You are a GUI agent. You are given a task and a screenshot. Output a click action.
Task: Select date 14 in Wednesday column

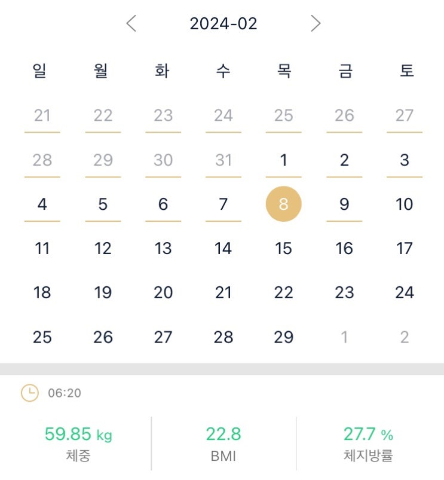223,248
